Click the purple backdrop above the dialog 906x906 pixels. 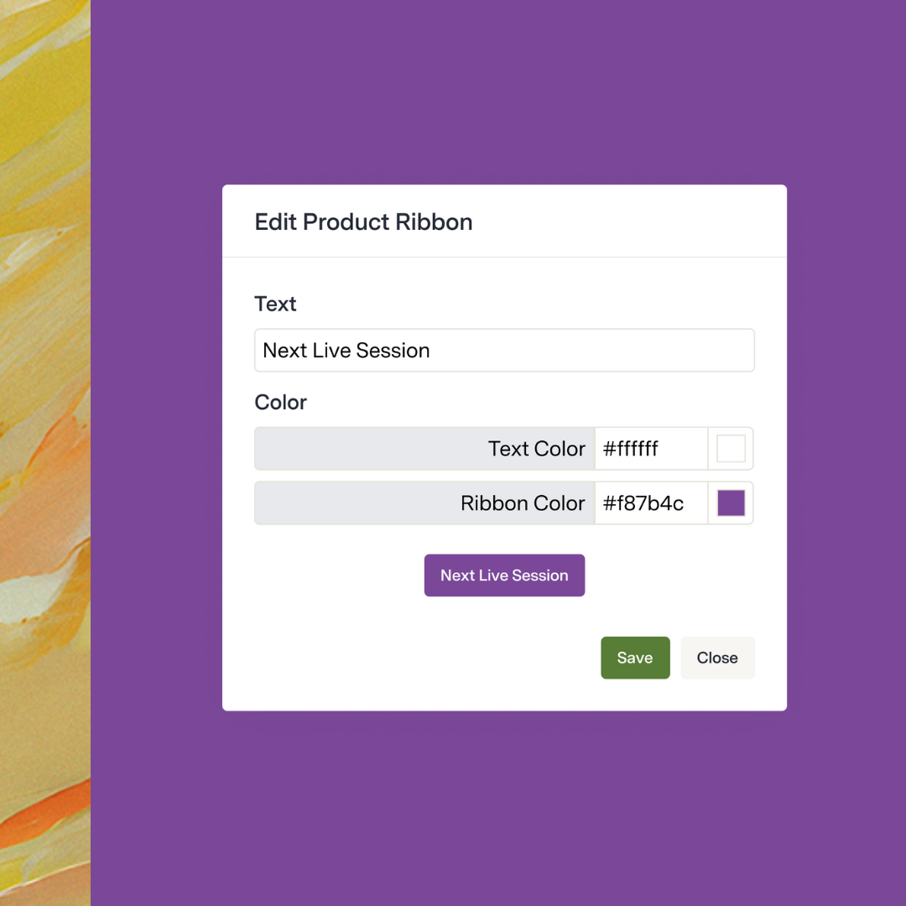[x=503, y=92]
